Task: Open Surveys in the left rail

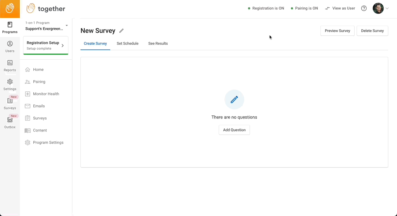Action: pos(10,104)
